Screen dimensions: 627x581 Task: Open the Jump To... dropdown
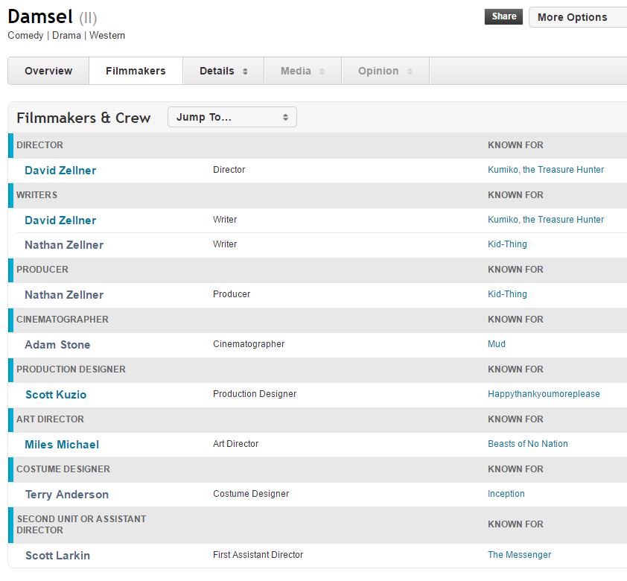click(232, 117)
